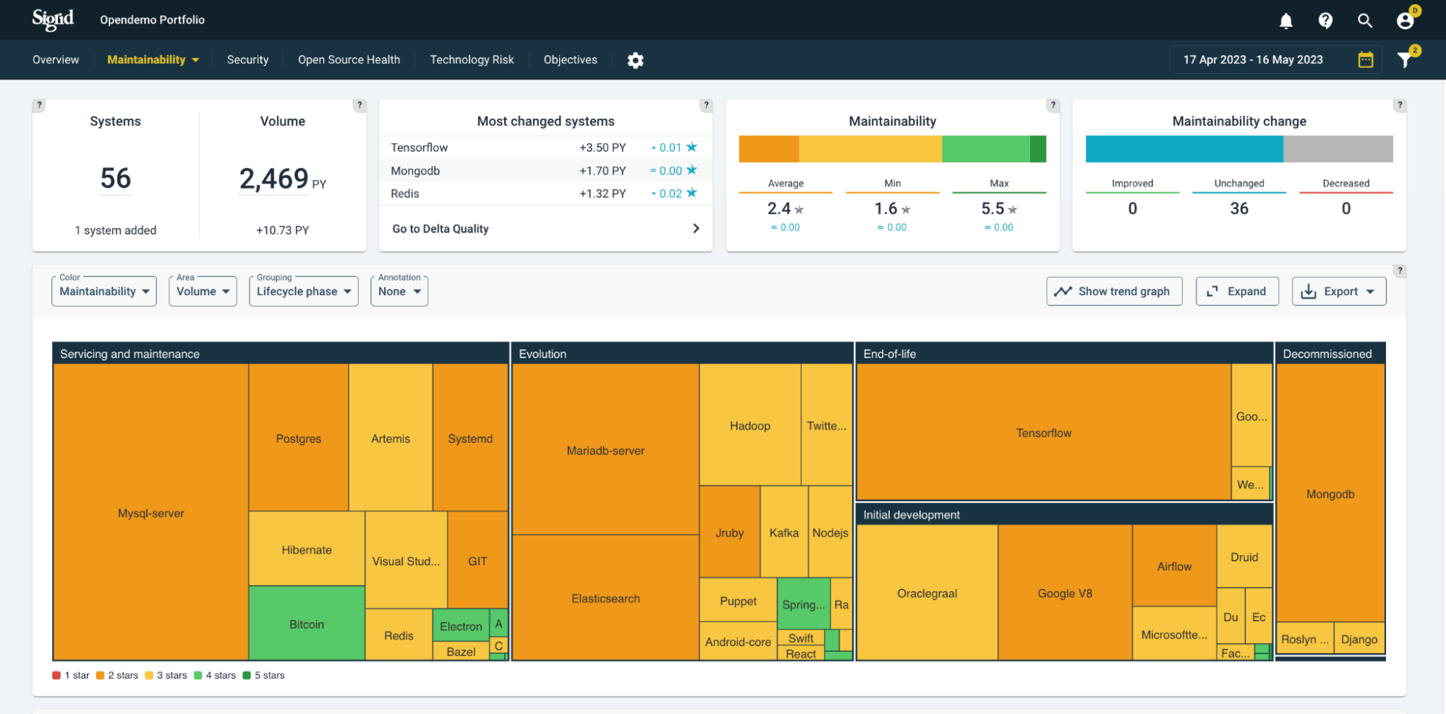Follow Go to Delta Quality link

click(441, 229)
